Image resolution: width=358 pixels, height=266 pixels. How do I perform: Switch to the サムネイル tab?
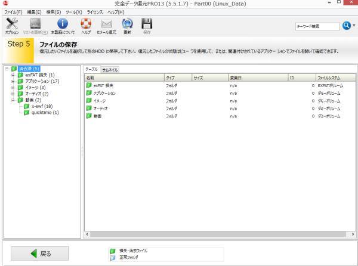(x=110, y=70)
